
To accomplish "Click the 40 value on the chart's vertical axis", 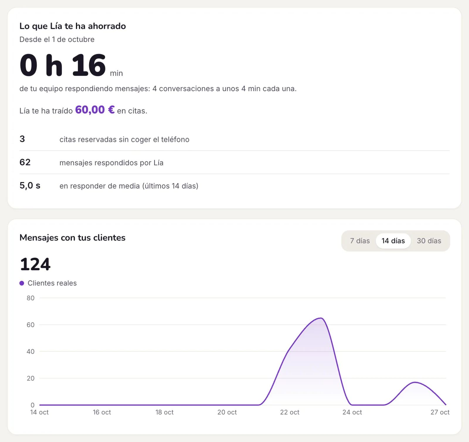I will pyautogui.click(x=30, y=351).
